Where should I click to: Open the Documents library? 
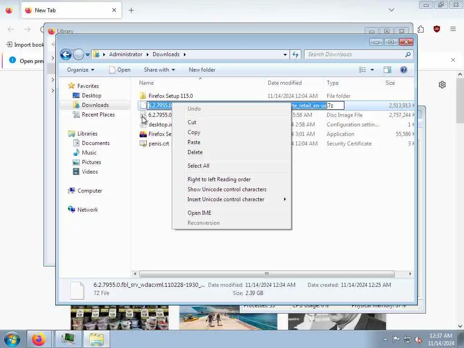coord(96,143)
